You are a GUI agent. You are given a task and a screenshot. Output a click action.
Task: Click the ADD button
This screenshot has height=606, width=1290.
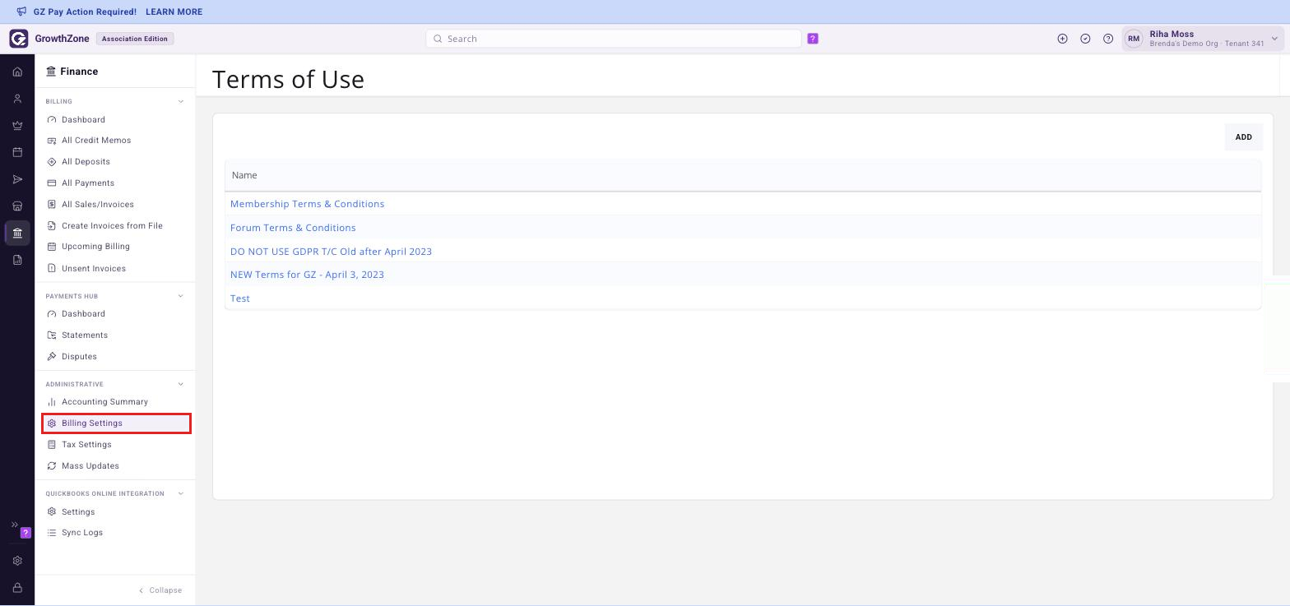click(1243, 137)
